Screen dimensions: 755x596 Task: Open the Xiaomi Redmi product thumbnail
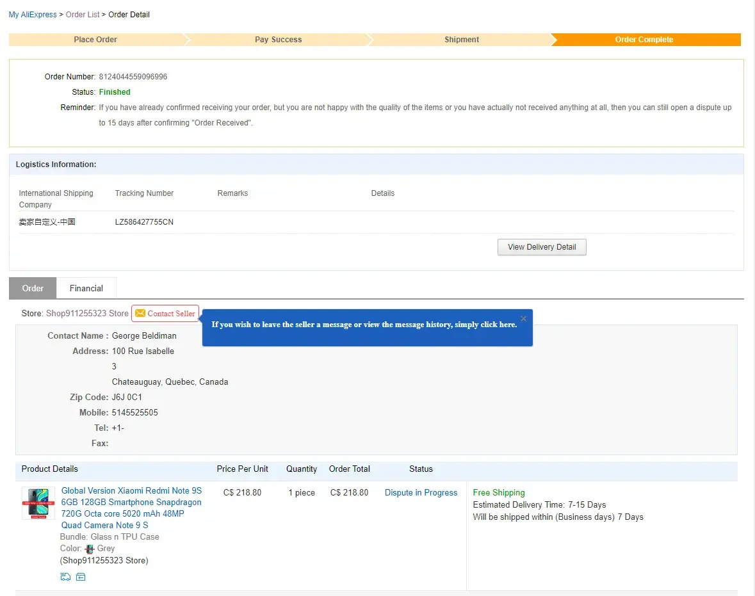(x=38, y=503)
